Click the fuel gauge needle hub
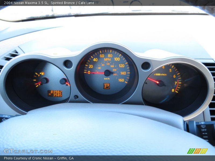This screenshot has height=161, width=215. tap(44, 81)
